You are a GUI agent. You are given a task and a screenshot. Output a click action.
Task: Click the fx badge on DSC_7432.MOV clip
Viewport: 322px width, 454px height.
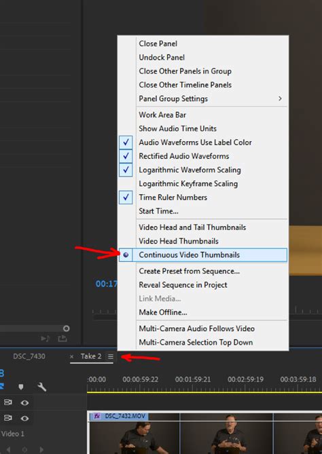[96, 416]
